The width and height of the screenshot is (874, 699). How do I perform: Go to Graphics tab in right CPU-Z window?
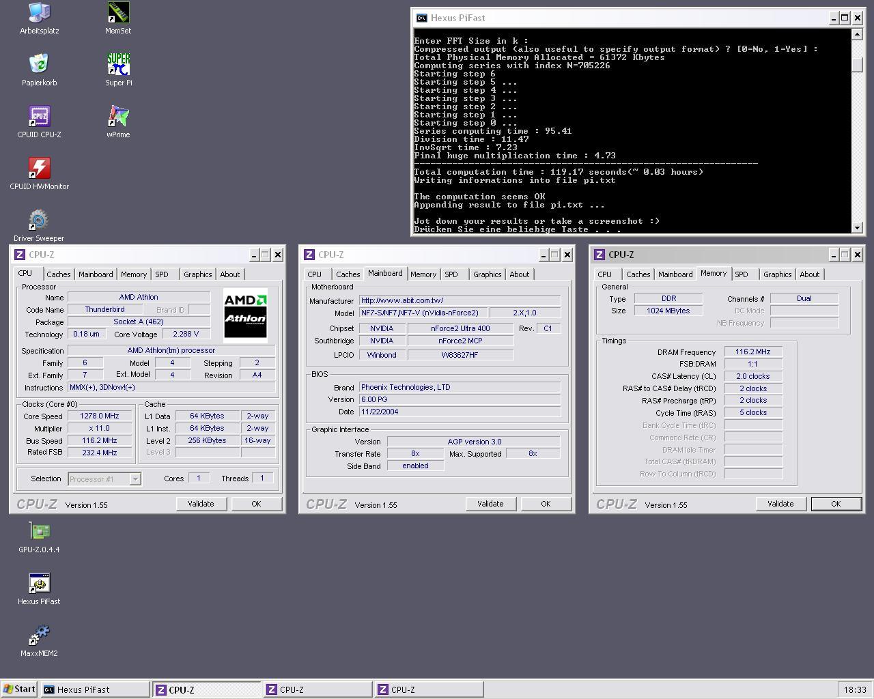click(778, 274)
